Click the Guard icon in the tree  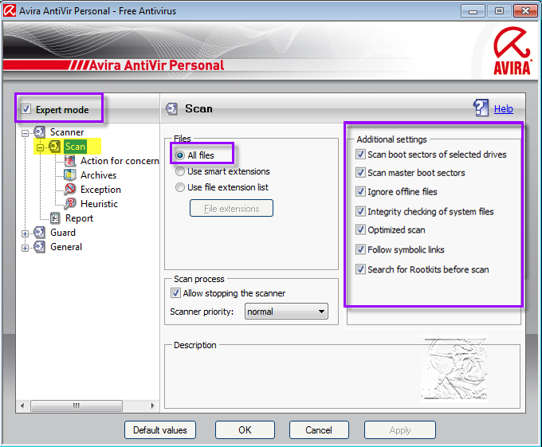pyautogui.click(x=40, y=233)
